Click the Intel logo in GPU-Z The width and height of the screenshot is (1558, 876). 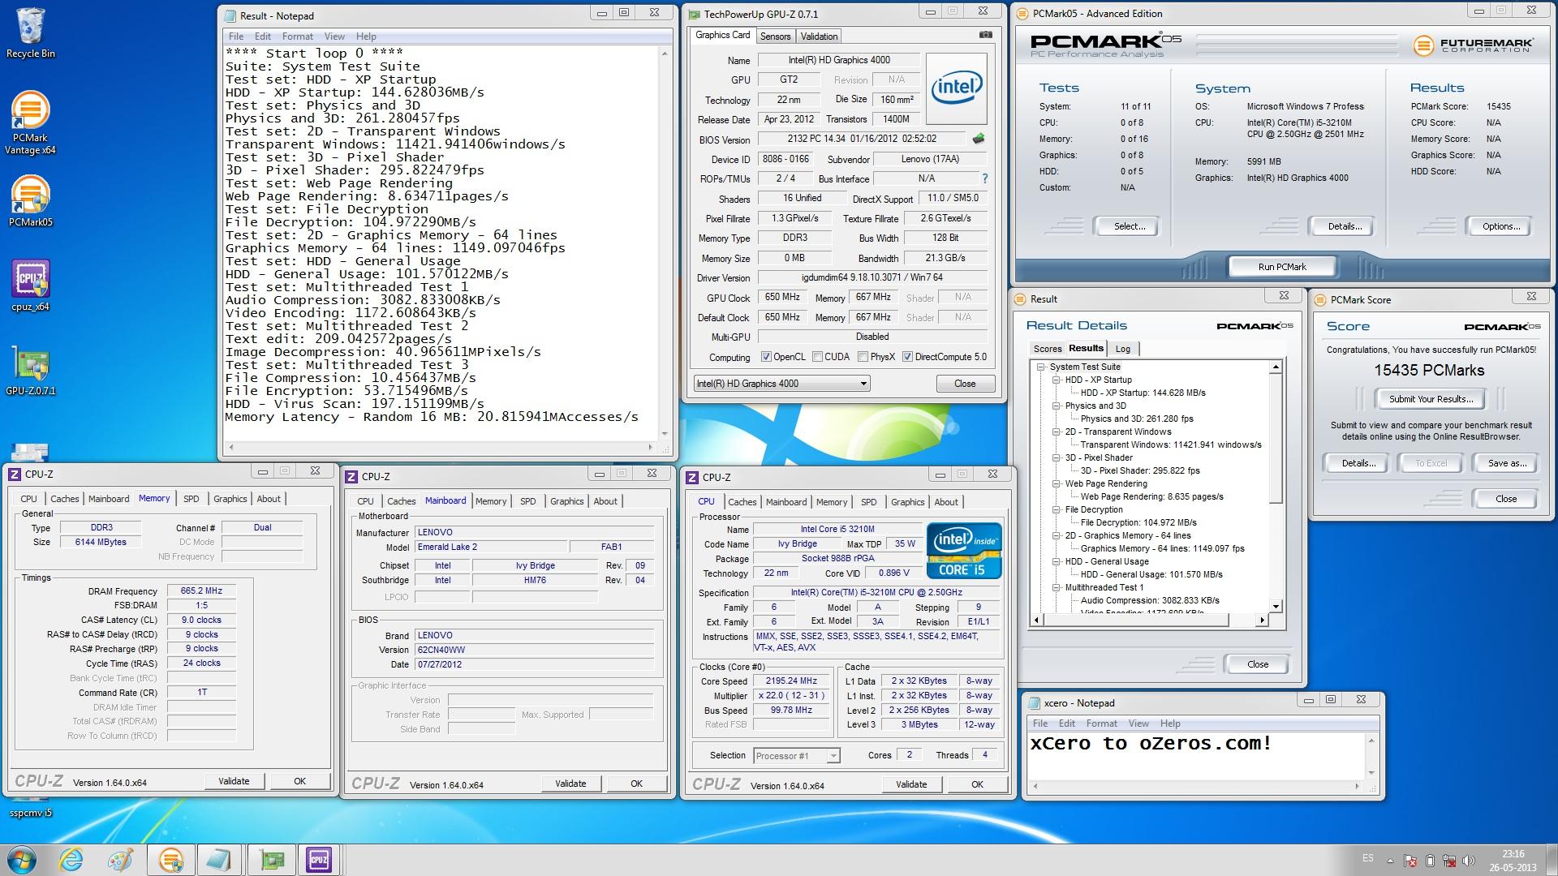click(x=956, y=88)
